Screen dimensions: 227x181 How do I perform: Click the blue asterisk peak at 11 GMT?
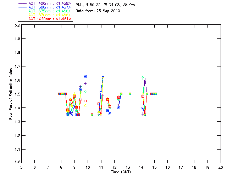103,76
